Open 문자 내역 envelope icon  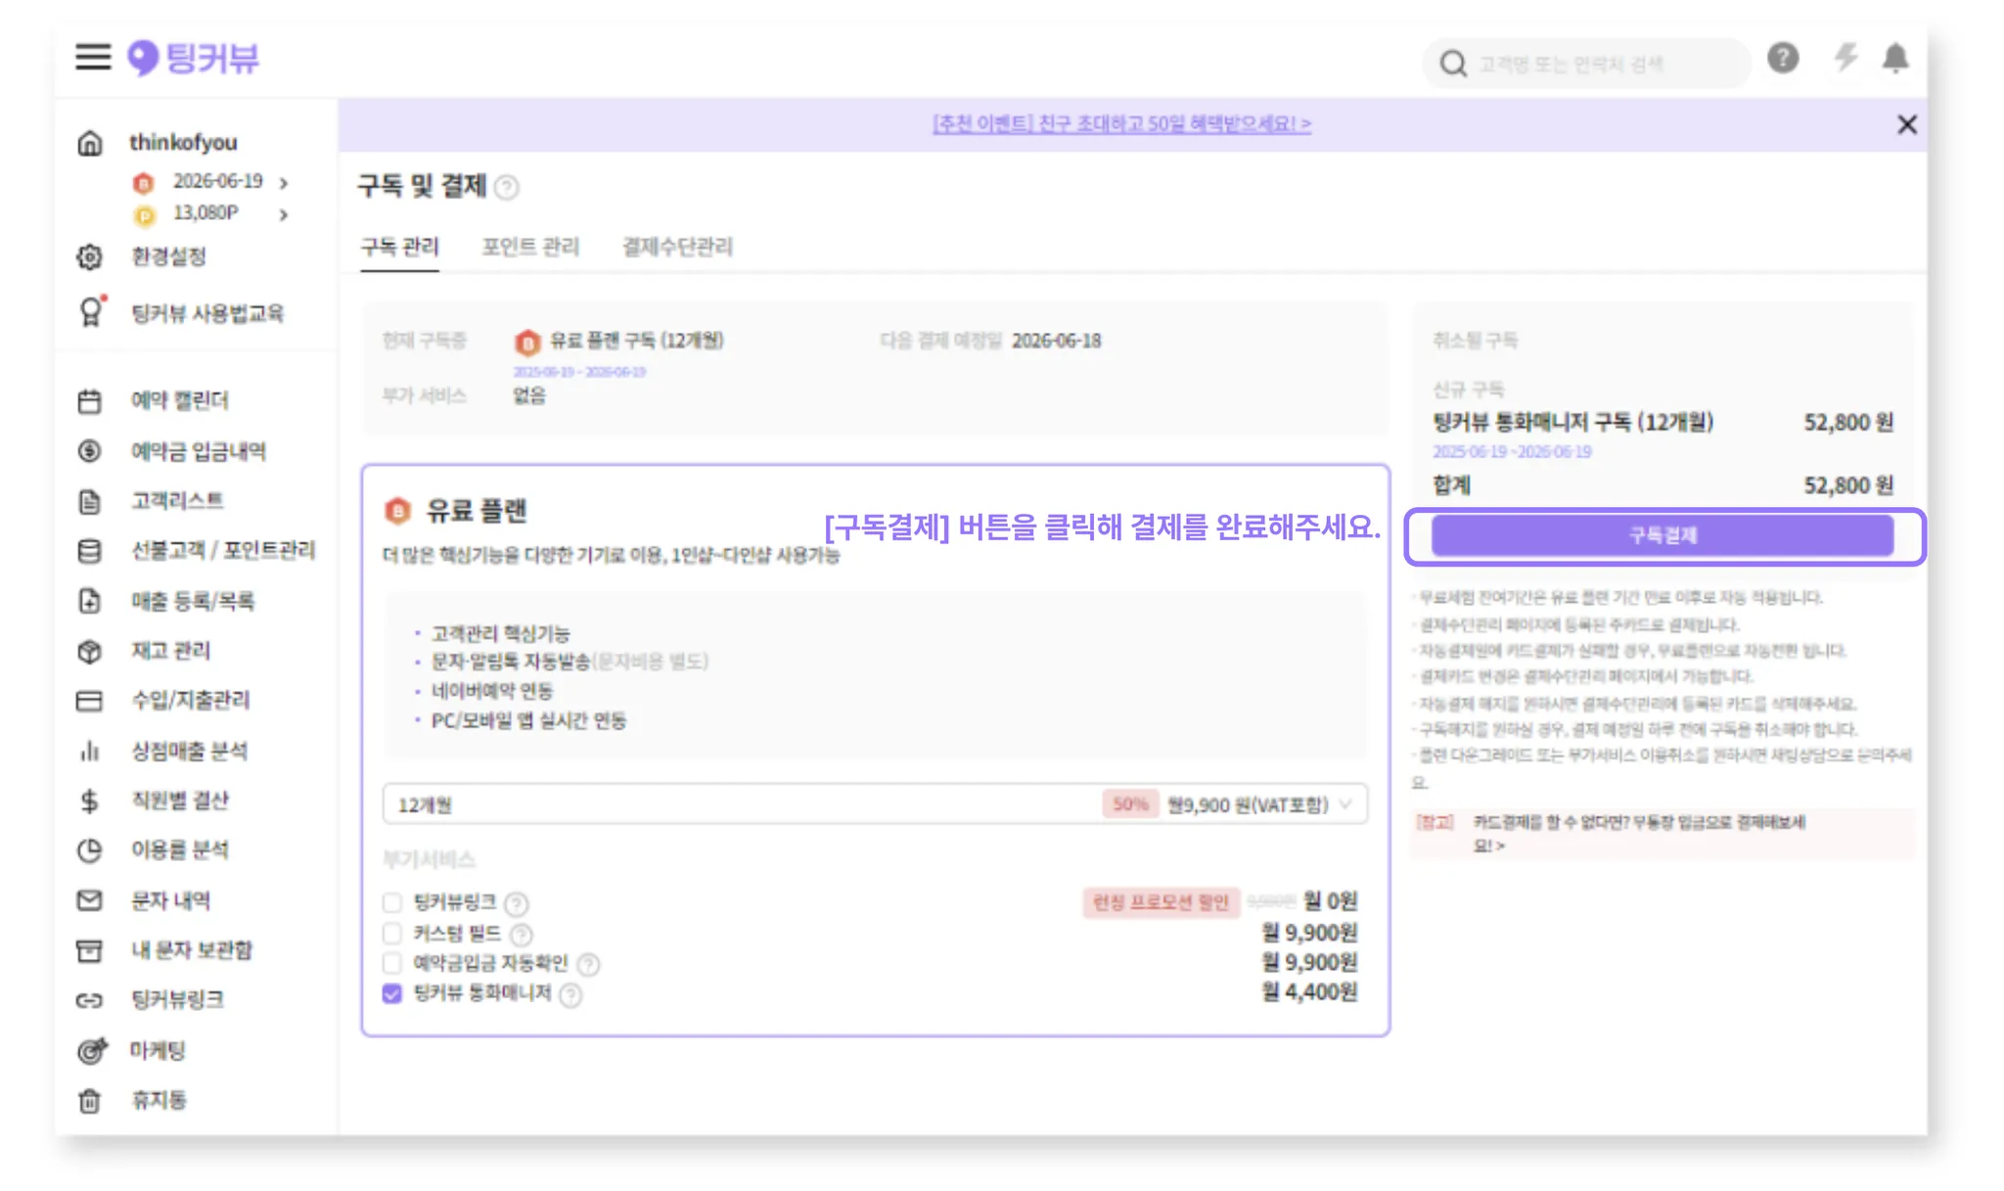(89, 900)
